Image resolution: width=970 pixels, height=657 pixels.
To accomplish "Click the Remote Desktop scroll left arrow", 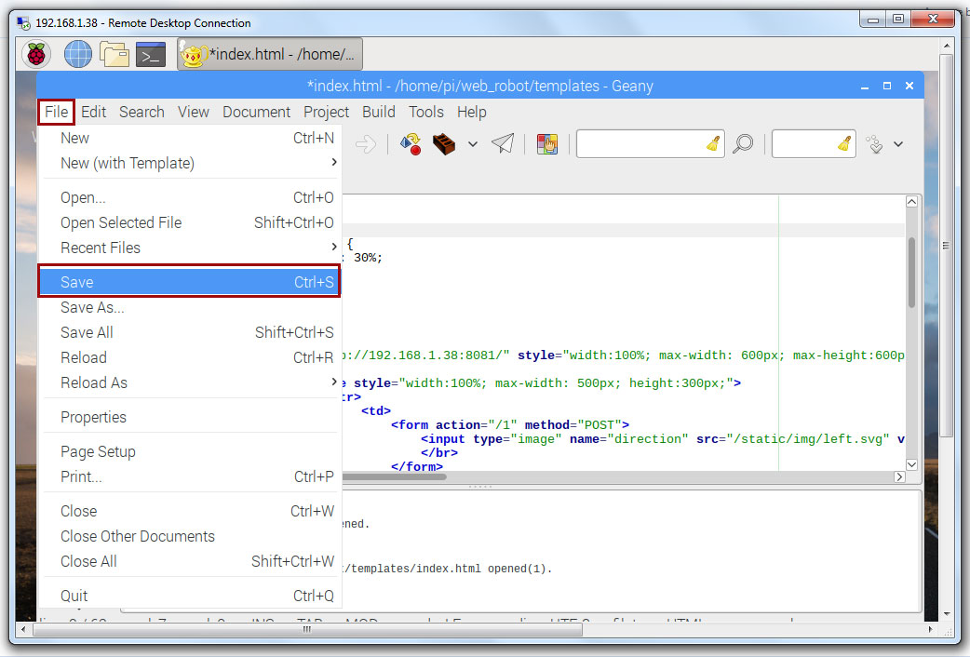I will click(x=23, y=630).
